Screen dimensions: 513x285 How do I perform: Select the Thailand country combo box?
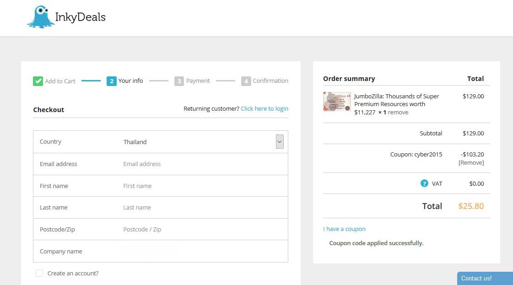(x=203, y=142)
